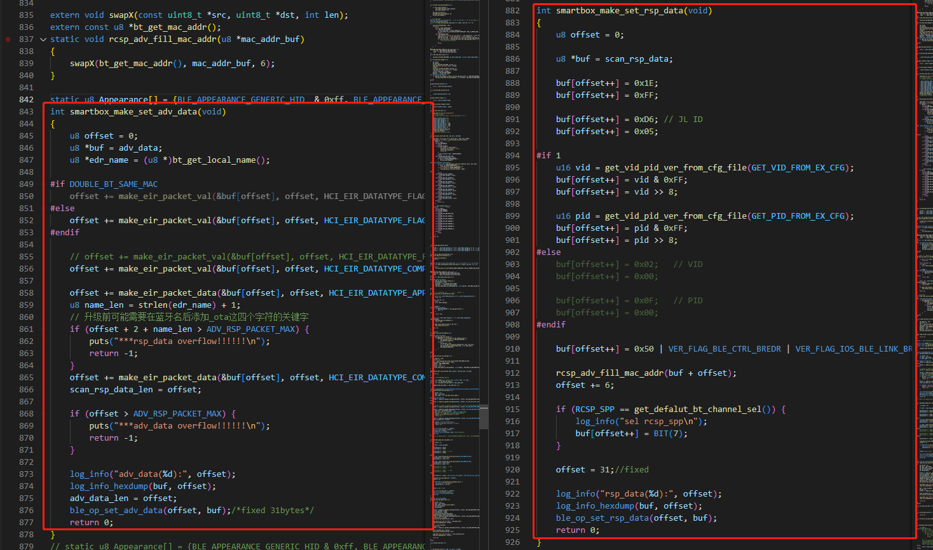Click the Chinese comment on line 860
This screenshot has width=933, height=550.
pyautogui.click(x=189, y=317)
